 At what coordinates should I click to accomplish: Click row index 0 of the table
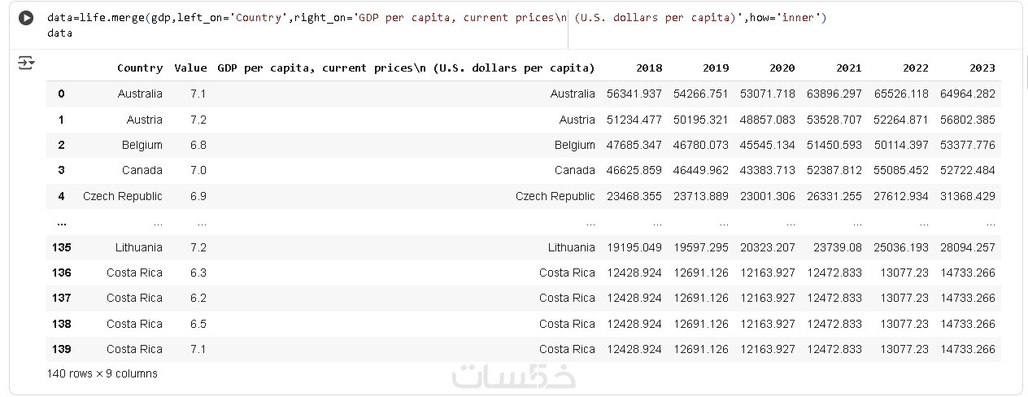point(61,94)
